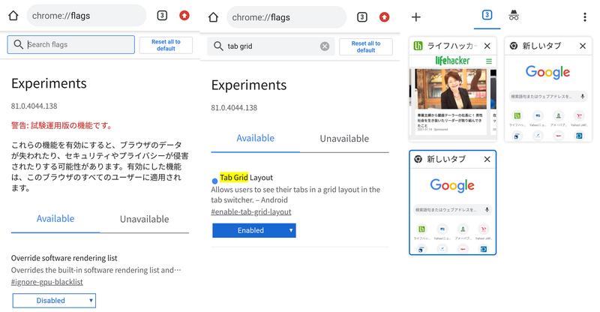Viewport: 600px width, 312px height.
Task: Open the #enable-tab-grid-layout link
Action: [x=251, y=211]
